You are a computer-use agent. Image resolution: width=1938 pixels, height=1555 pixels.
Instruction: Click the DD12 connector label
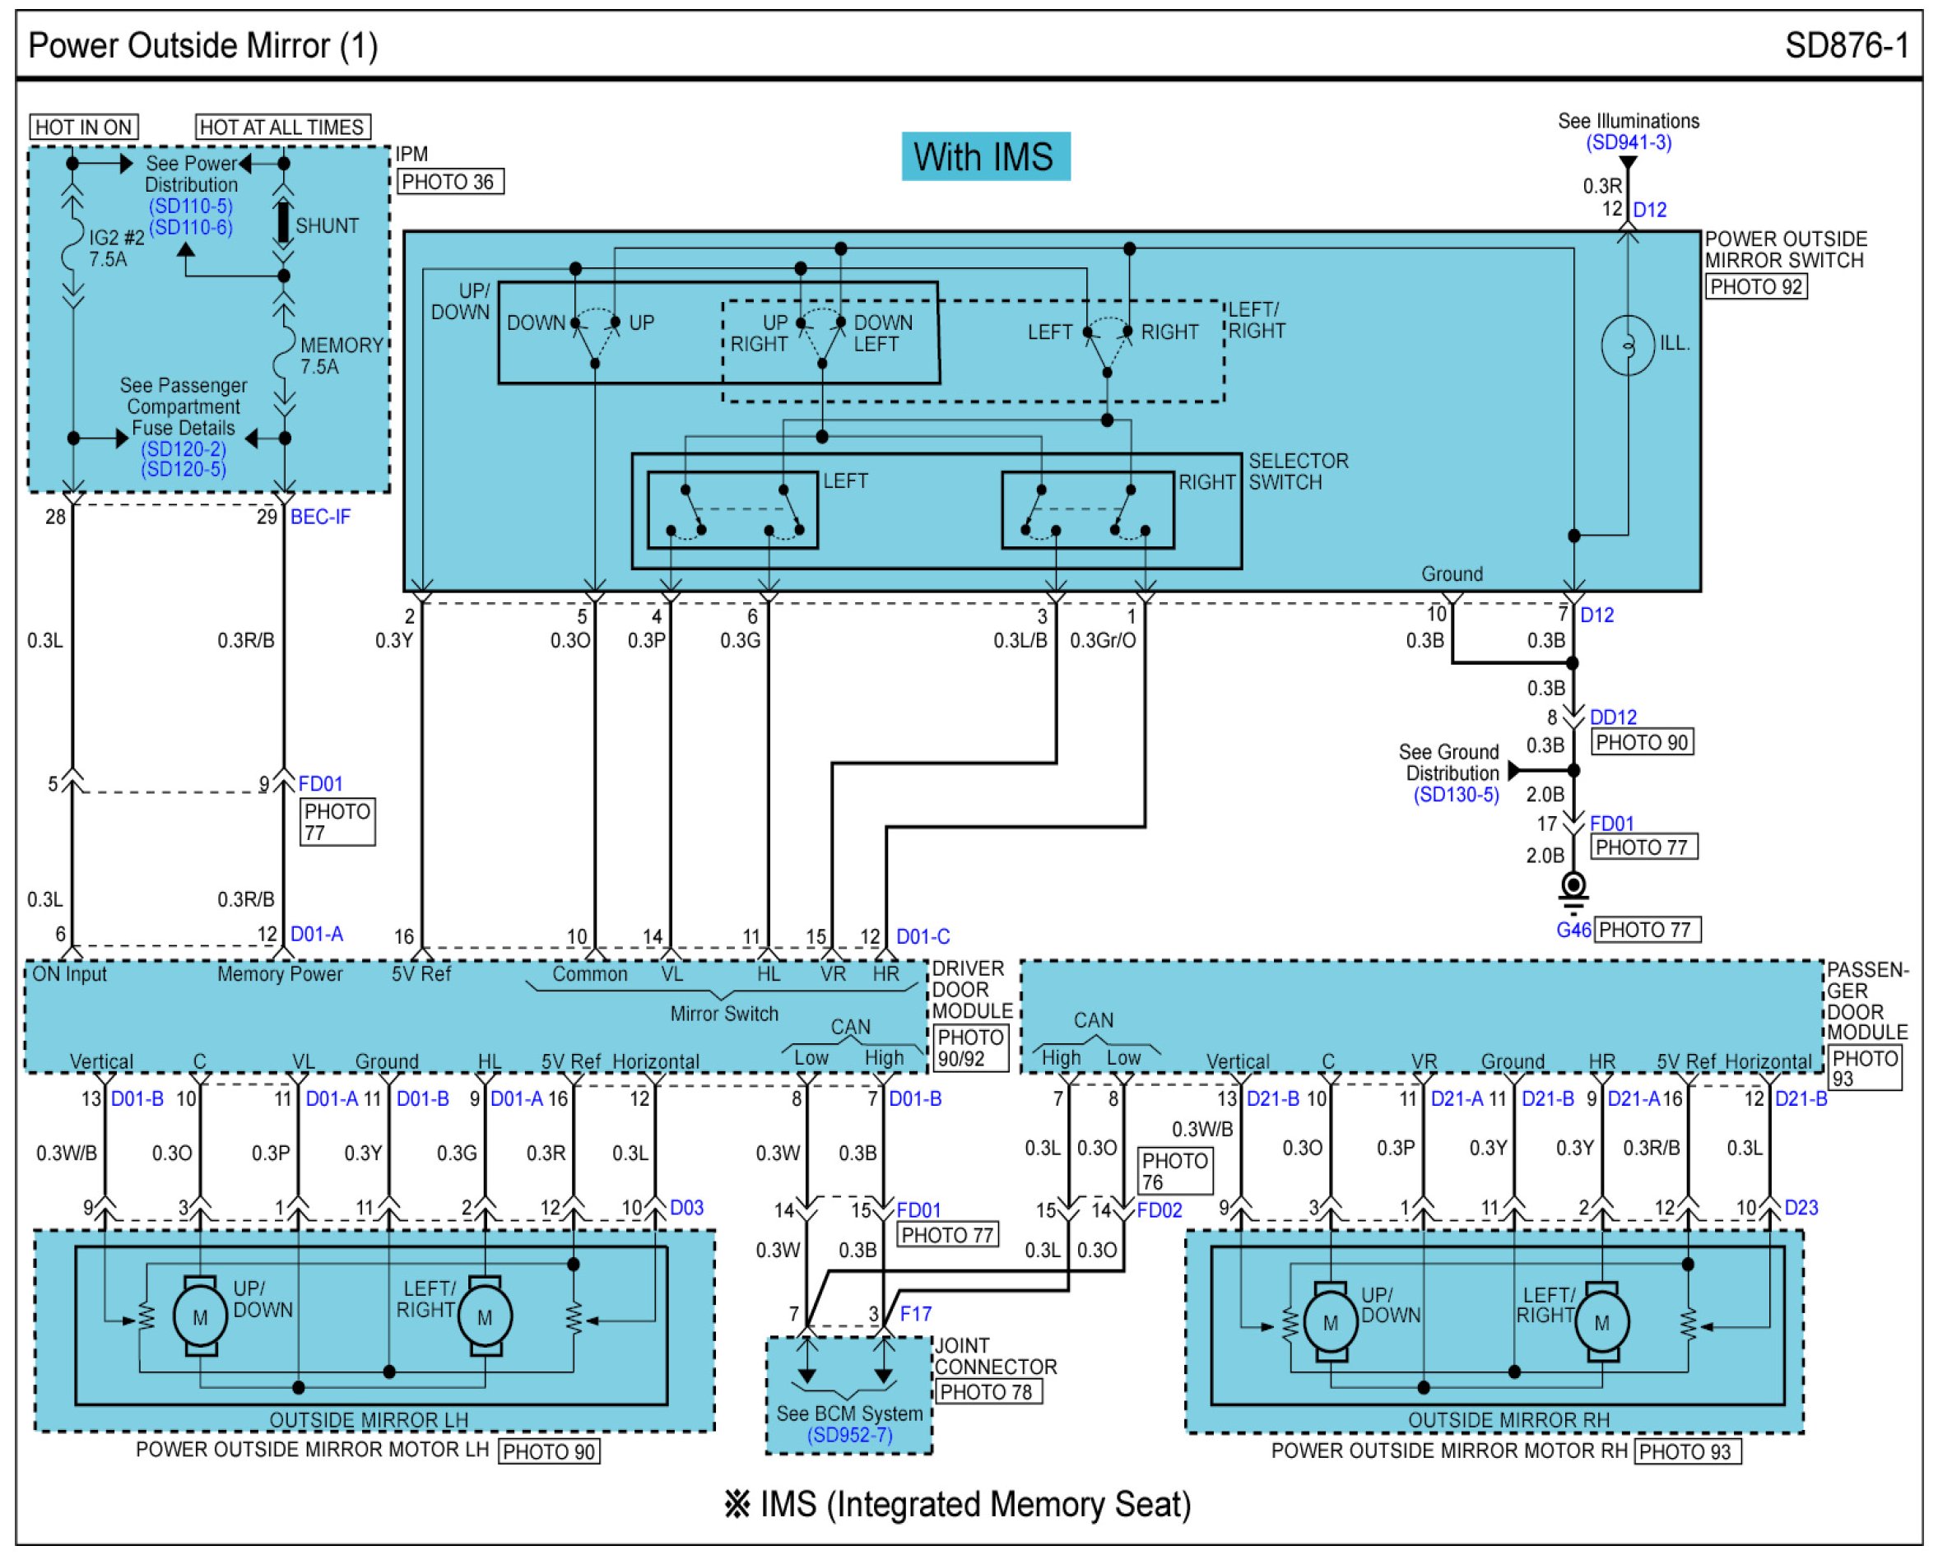(1614, 717)
